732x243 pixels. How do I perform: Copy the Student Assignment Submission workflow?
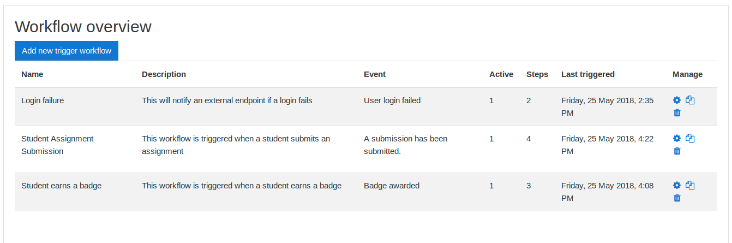pyautogui.click(x=690, y=139)
